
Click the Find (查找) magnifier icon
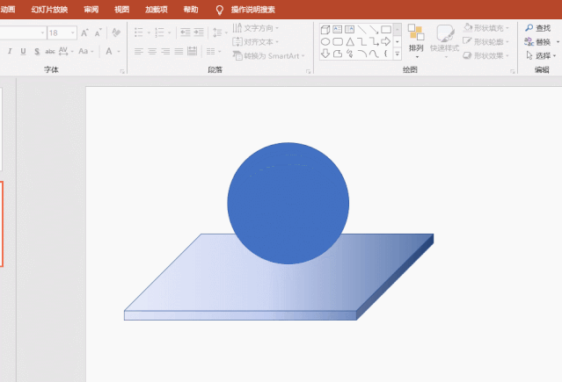pyautogui.click(x=529, y=28)
